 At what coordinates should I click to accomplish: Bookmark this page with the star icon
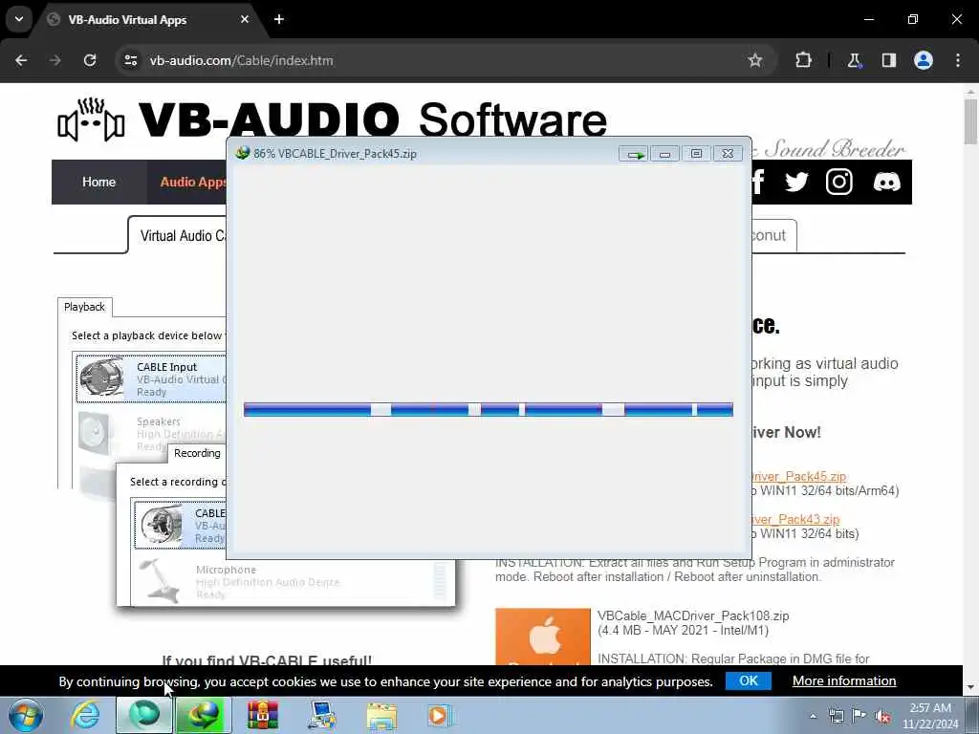755,60
